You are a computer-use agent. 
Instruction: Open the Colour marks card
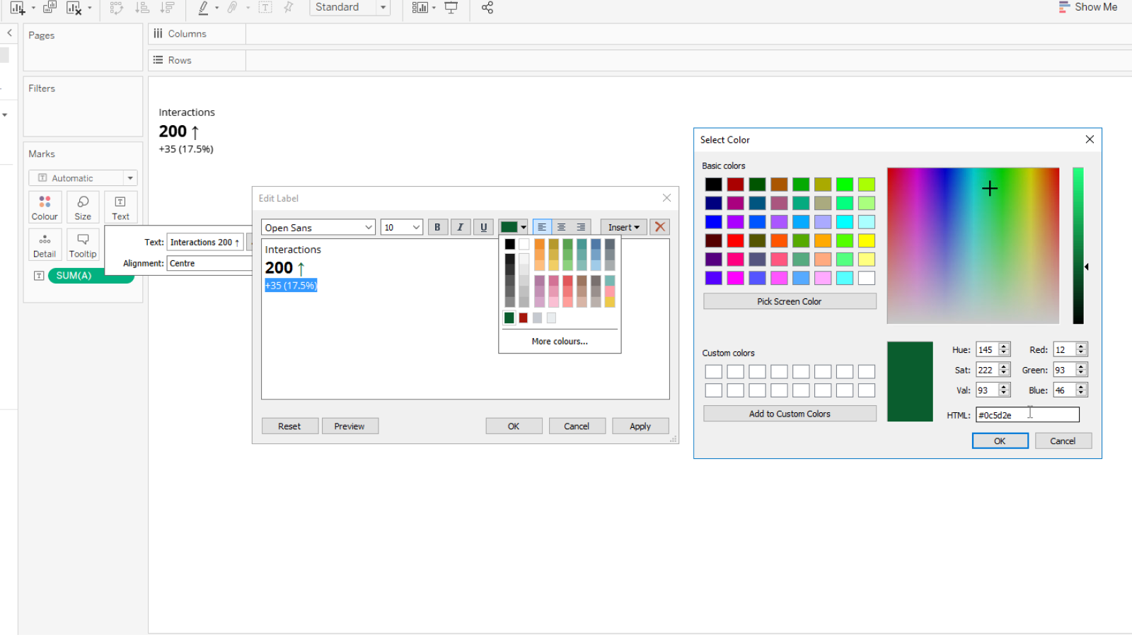[x=45, y=207]
